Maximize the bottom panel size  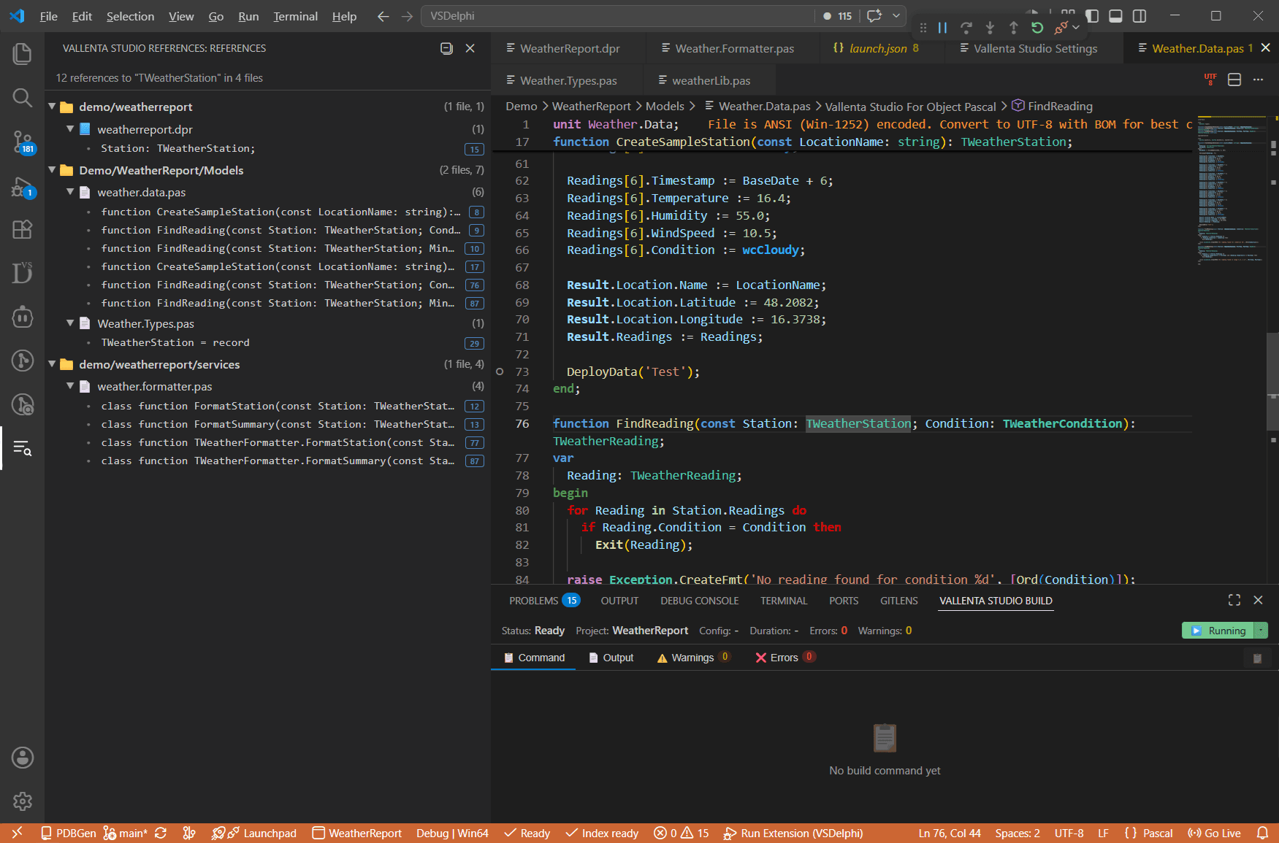click(1234, 600)
